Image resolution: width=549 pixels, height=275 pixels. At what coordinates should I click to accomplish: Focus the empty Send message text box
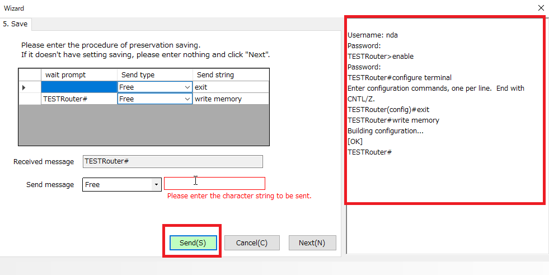(x=214, y=184)
